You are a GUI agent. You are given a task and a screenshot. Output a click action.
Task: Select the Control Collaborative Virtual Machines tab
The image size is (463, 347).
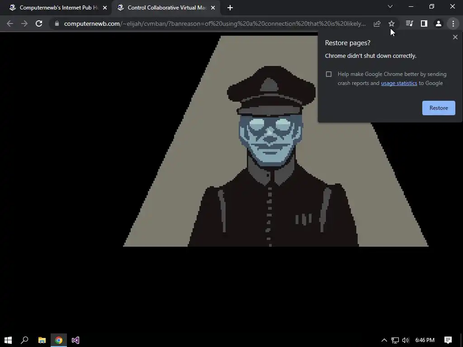pyautogui.click(x=165, y=8)
